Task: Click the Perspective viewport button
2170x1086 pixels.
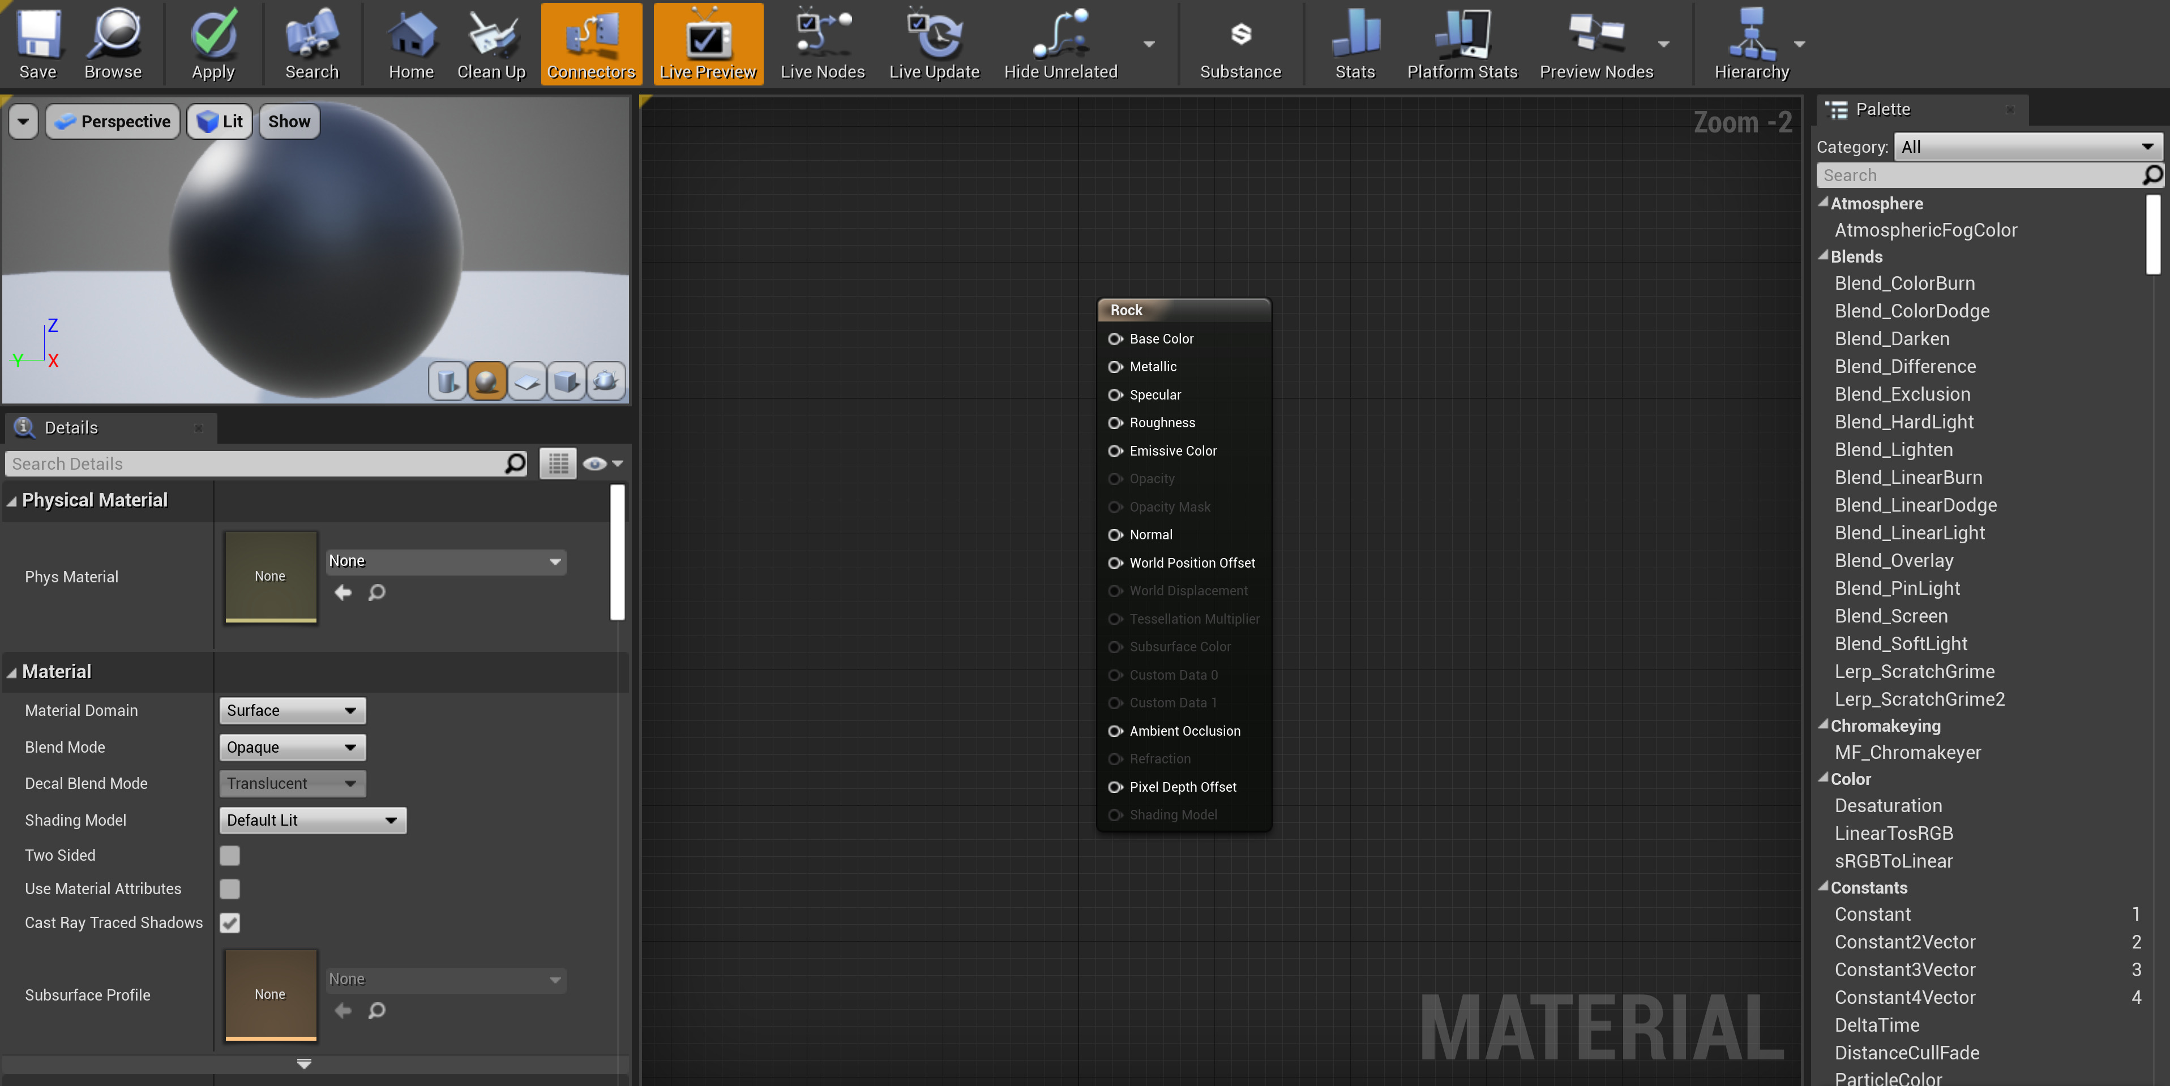Action: click(x=112, y=121)
